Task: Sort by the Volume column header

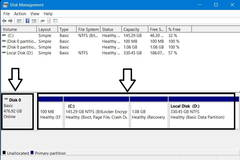Action: (19, 29)
